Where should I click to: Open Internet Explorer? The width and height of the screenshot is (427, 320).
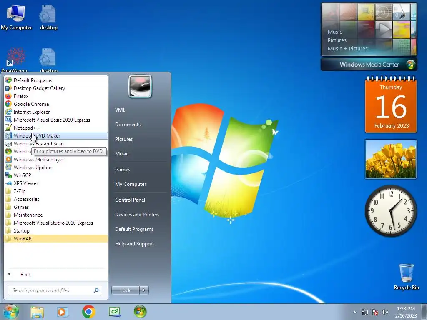(56, 112)
